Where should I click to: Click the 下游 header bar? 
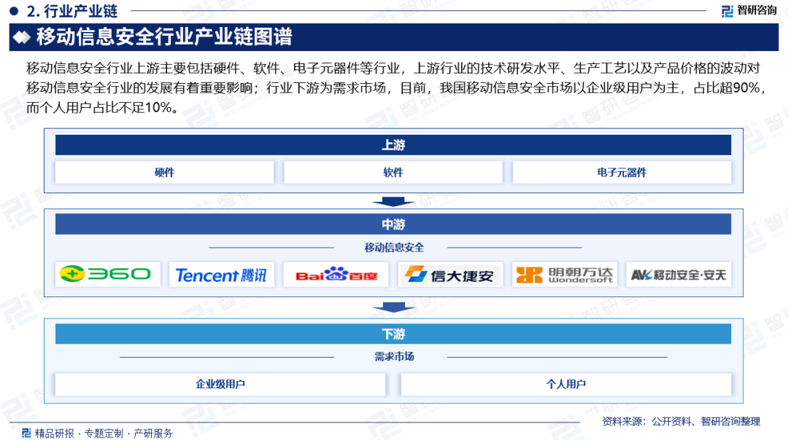tap(393, 334)
